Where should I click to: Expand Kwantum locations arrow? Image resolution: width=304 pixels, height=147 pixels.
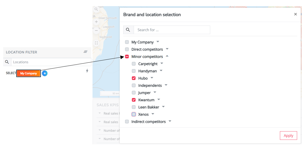click(159, 100)
